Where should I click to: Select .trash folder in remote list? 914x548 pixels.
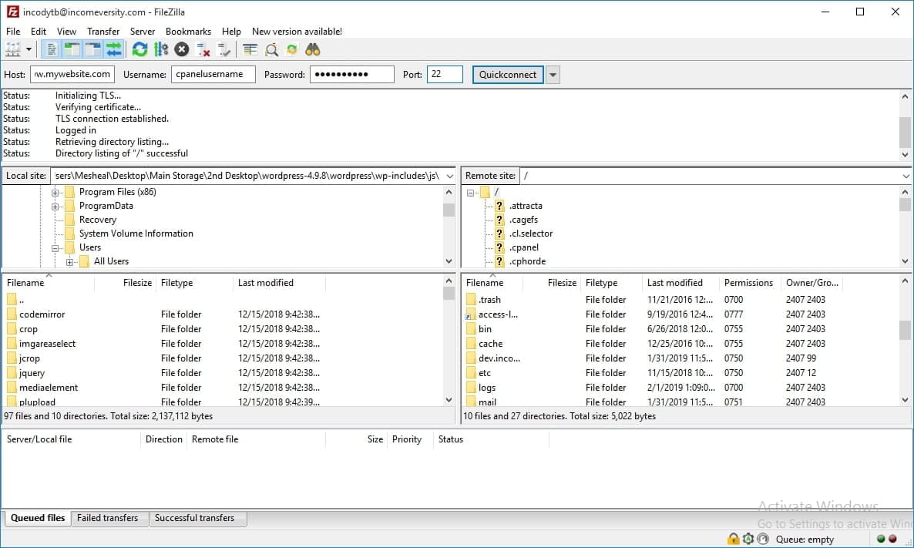tap(489, 300)
